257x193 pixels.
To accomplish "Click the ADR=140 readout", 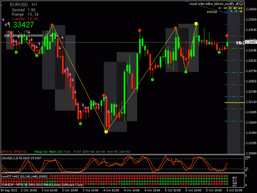I will click(x=88, y=152).
